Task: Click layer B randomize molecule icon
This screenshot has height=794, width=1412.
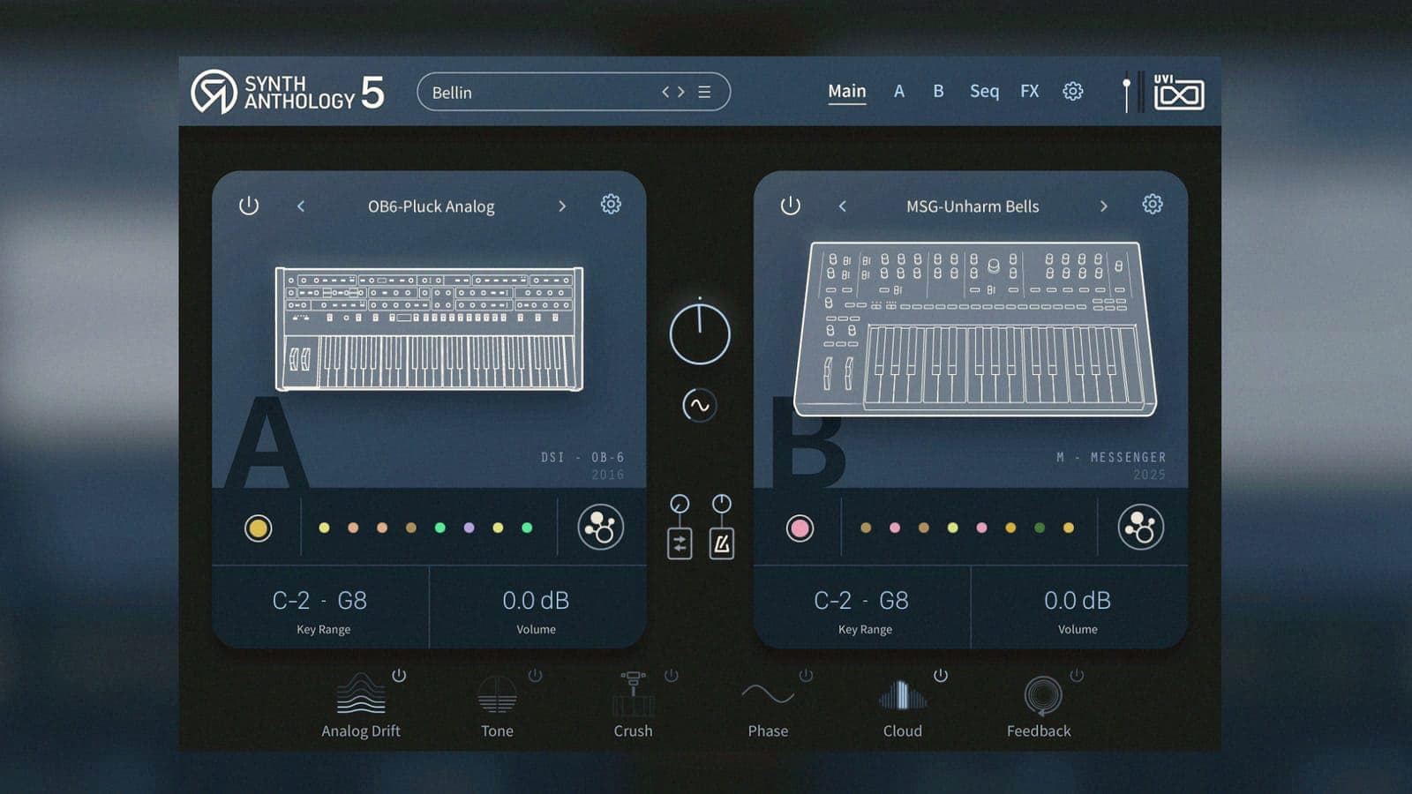Action: pyautogui.click(x=1141, y=528)
